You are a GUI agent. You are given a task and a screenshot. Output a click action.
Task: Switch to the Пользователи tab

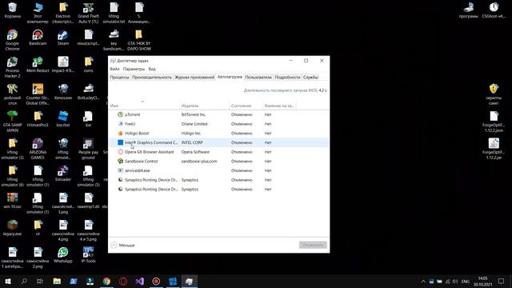point(258,78)
